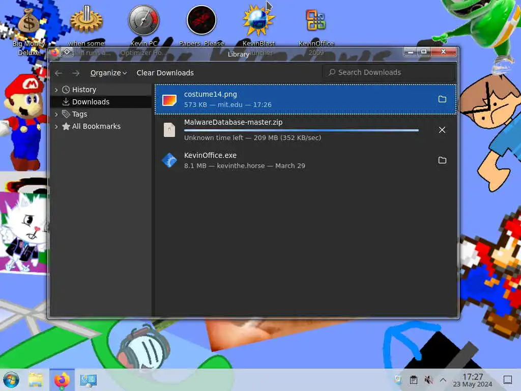Open the file manager taskbar icon
Screen dimensions: 521x391
tap(36, 380)
